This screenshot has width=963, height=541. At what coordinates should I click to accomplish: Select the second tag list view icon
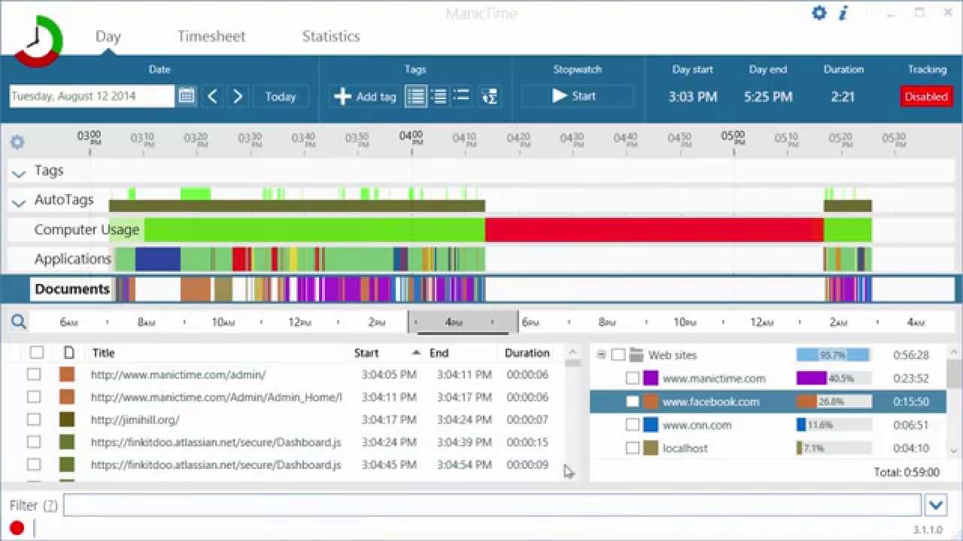tap(439, 96)
